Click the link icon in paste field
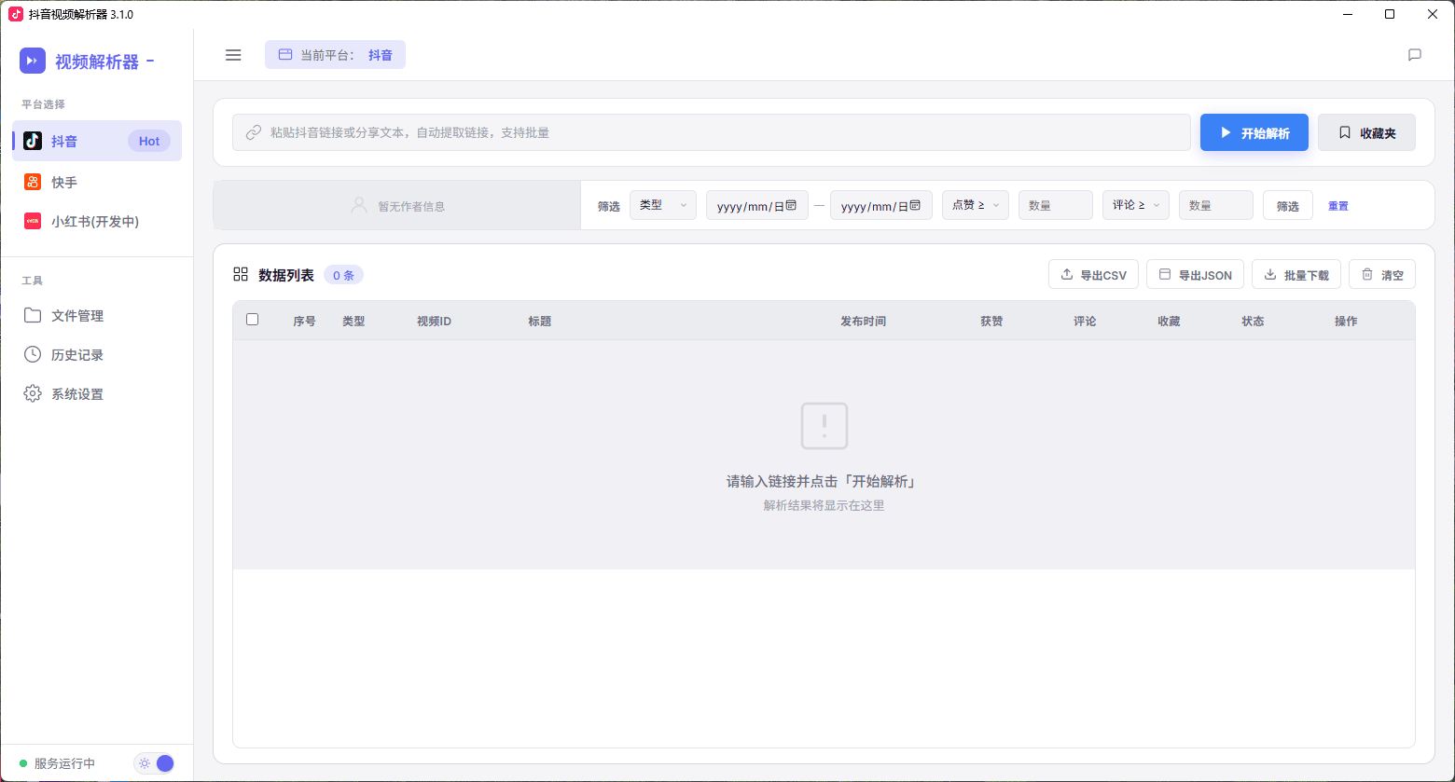Image resolution: width=1455 pixels, height=782 pixels. point(253,132)
